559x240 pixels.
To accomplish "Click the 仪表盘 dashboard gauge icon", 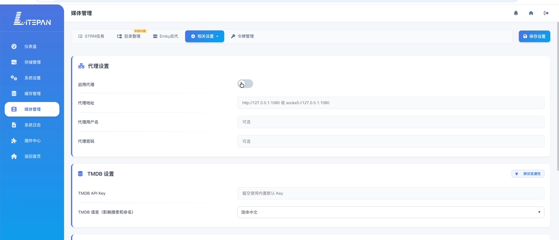I will [x=14, y=46].
